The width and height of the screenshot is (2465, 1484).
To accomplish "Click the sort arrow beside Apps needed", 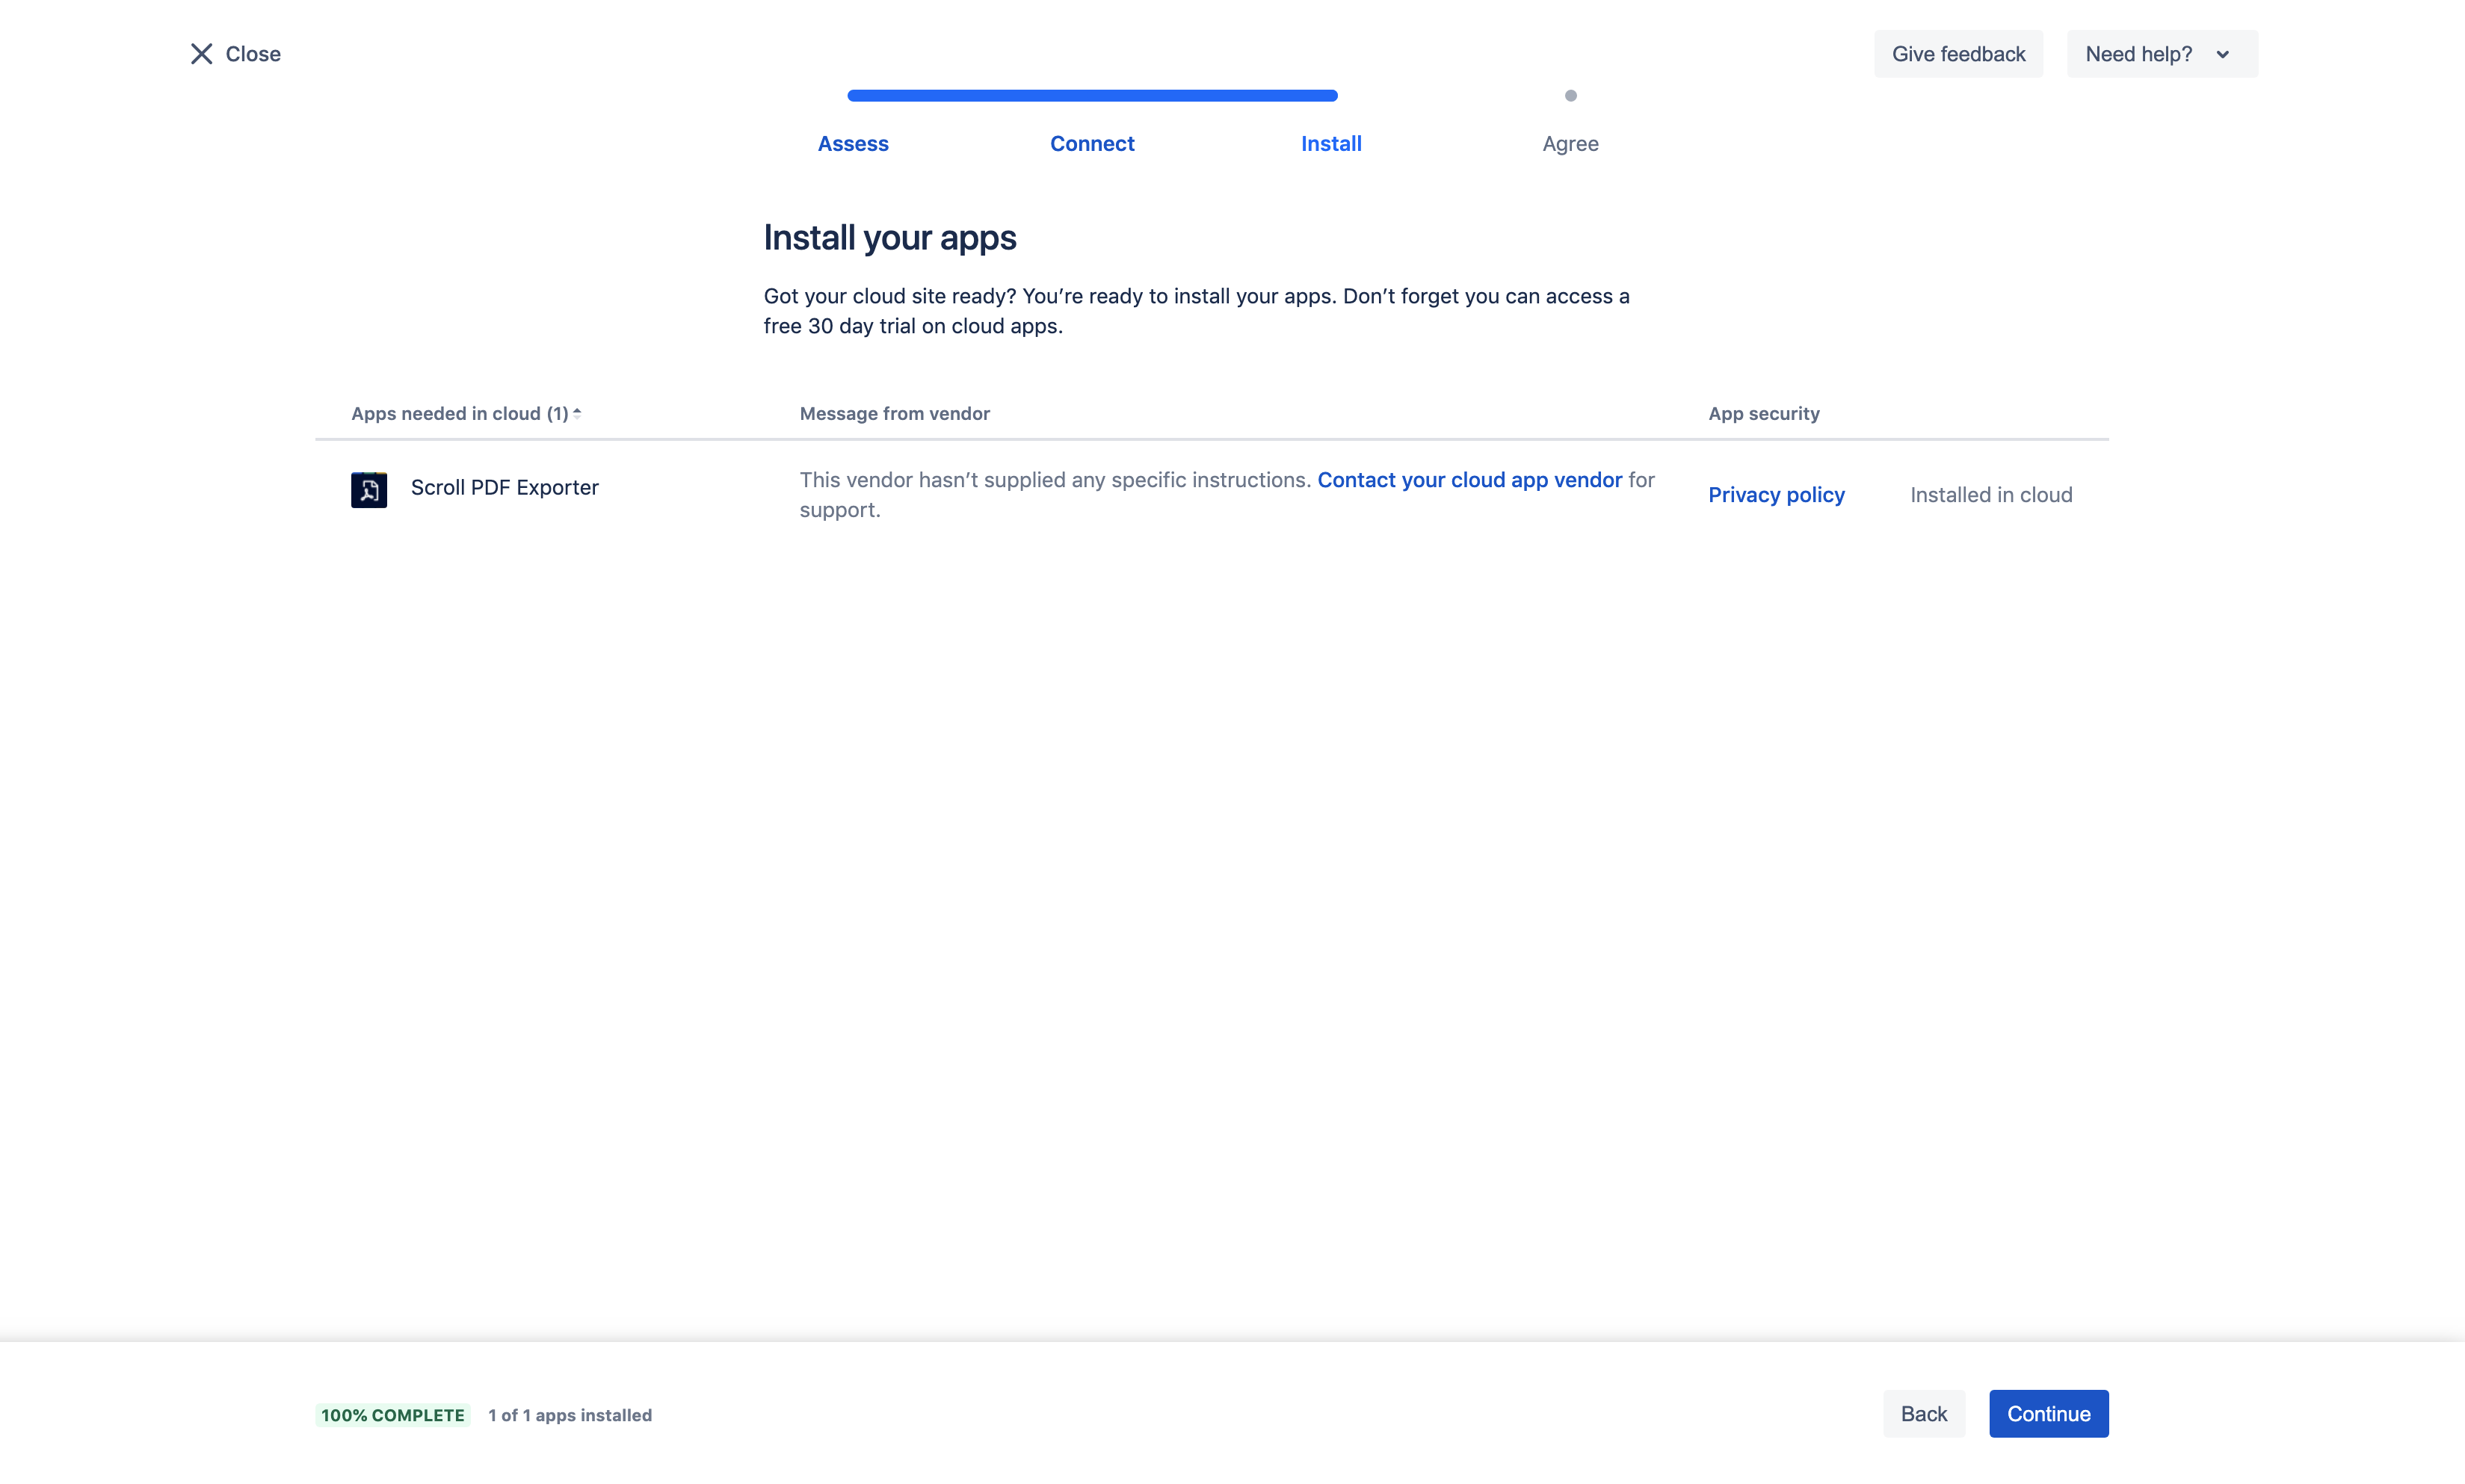I will point(577,413).
